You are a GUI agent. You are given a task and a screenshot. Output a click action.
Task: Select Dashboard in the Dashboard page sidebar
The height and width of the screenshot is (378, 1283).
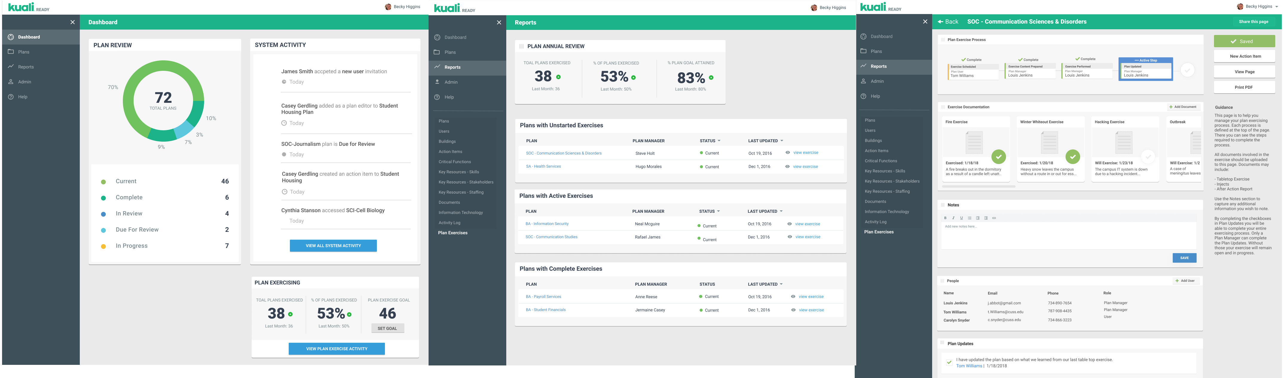(29, 37)
